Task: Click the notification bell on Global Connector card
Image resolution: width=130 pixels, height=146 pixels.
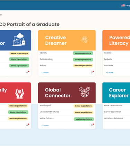Action: coord(92,125)
